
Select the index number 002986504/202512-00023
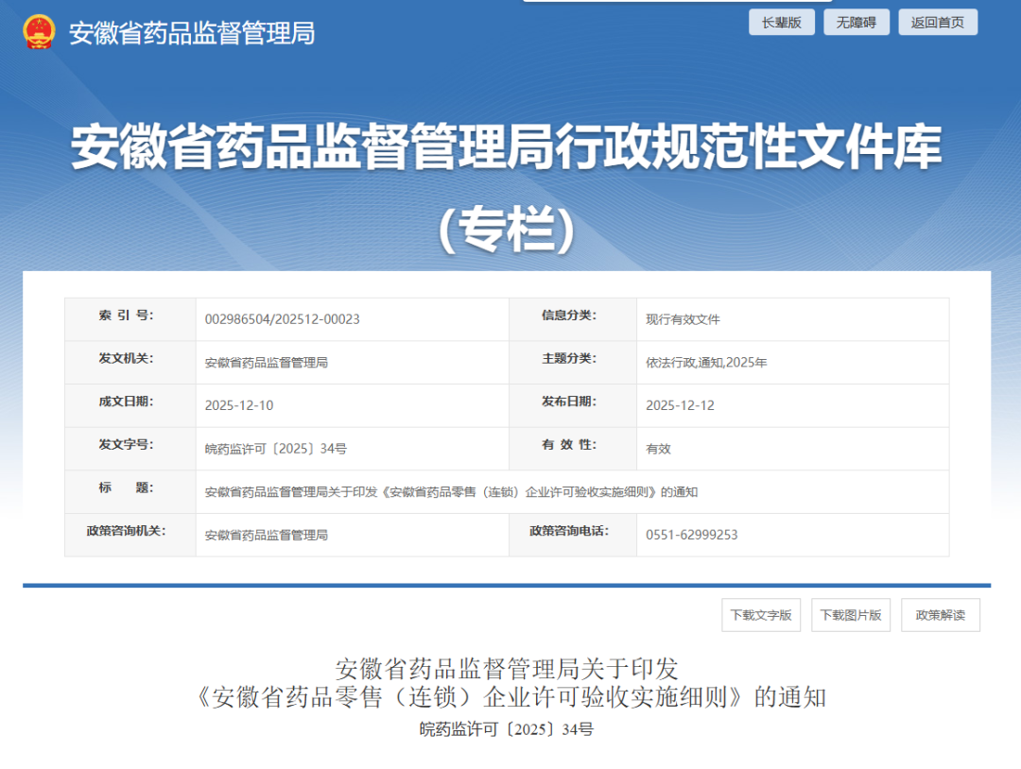coord(282,319)
